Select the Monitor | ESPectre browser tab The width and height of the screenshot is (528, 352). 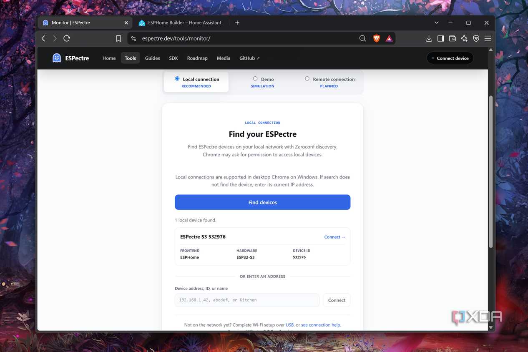[x=85, y=23]
